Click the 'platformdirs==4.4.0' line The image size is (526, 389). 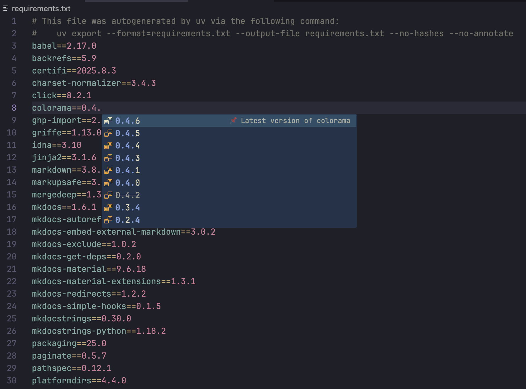[79, 380]
